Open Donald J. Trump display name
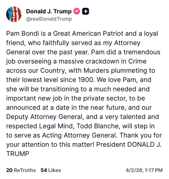The image size is (169, 179). pyautogui.click(x=49, y=11)
